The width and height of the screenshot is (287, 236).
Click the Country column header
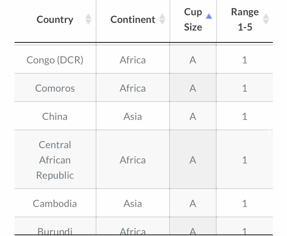[x=55, y=19]
